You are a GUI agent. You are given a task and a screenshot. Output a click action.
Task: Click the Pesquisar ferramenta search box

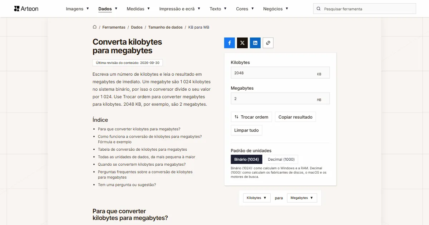(x=365, y=9)
